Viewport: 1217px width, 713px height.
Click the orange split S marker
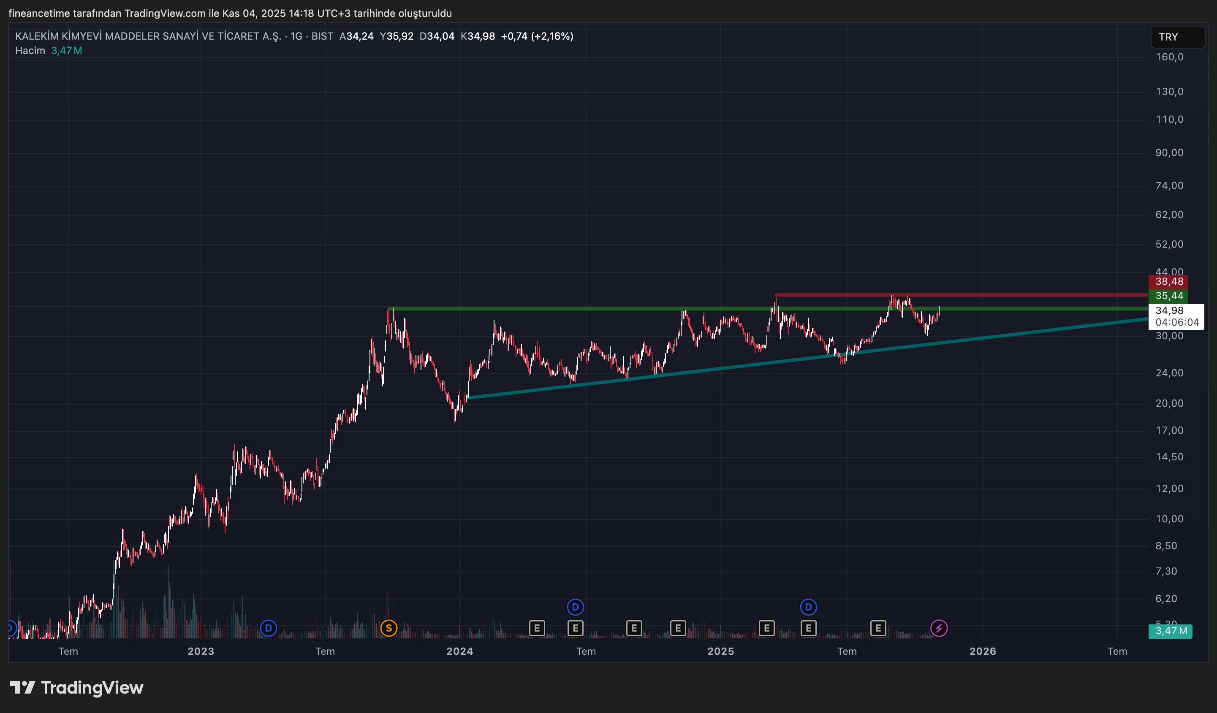click(x=389, y=628)
